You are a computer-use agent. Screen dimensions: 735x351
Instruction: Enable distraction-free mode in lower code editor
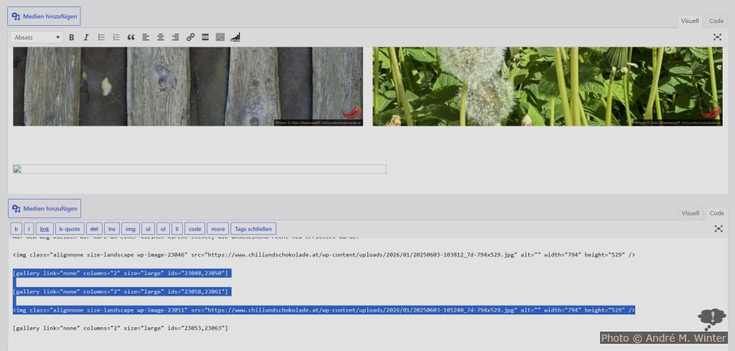718,229
